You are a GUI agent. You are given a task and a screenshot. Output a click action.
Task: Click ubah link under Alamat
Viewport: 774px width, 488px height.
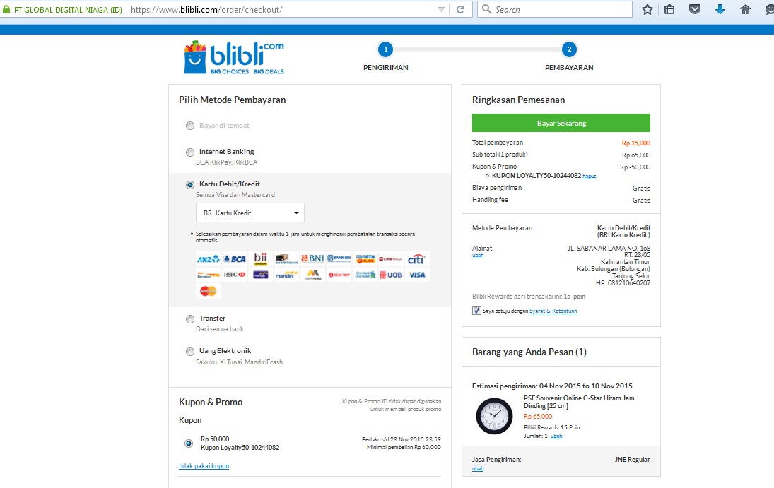pyautogui.click(x=478, y=255)
